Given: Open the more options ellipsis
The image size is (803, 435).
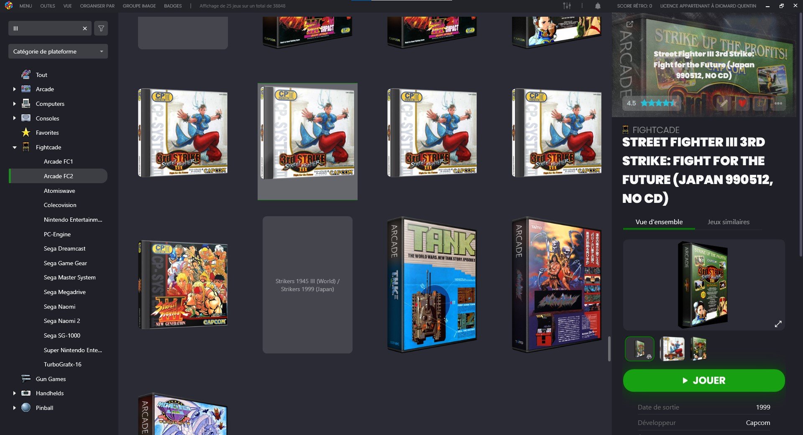Looking at the screenshot, I should [x=778, y=103].
